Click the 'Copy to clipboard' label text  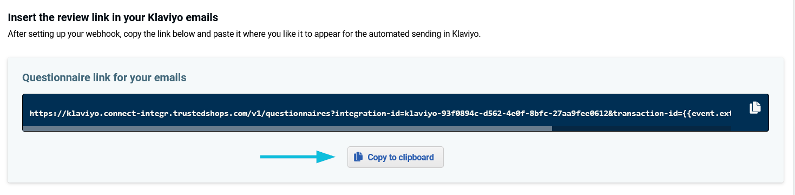click(400, 158)
